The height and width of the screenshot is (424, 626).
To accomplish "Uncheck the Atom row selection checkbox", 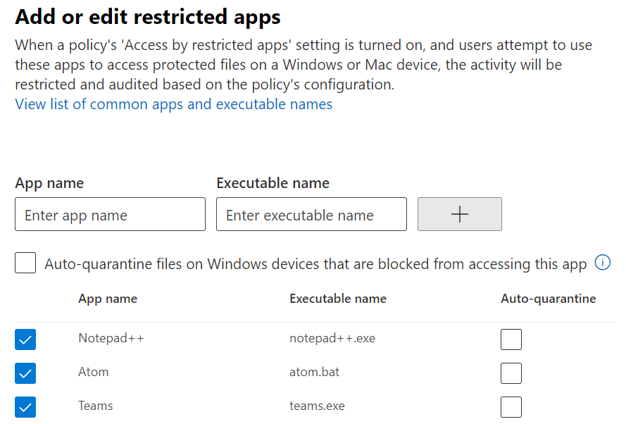I will pyautogui.click(x=25, y=373).
